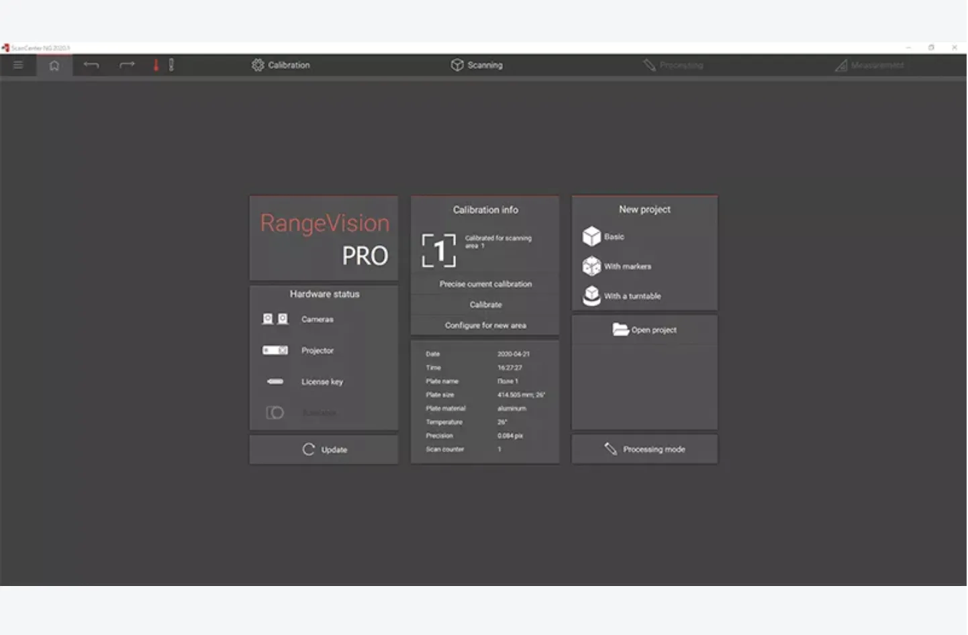The height and width of the screenshot is (635, 968).
Task: Click Open project folder button
Action: (x=644, y=330)
